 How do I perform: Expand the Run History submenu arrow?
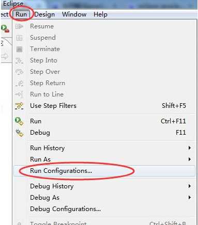tap(190, 148)
